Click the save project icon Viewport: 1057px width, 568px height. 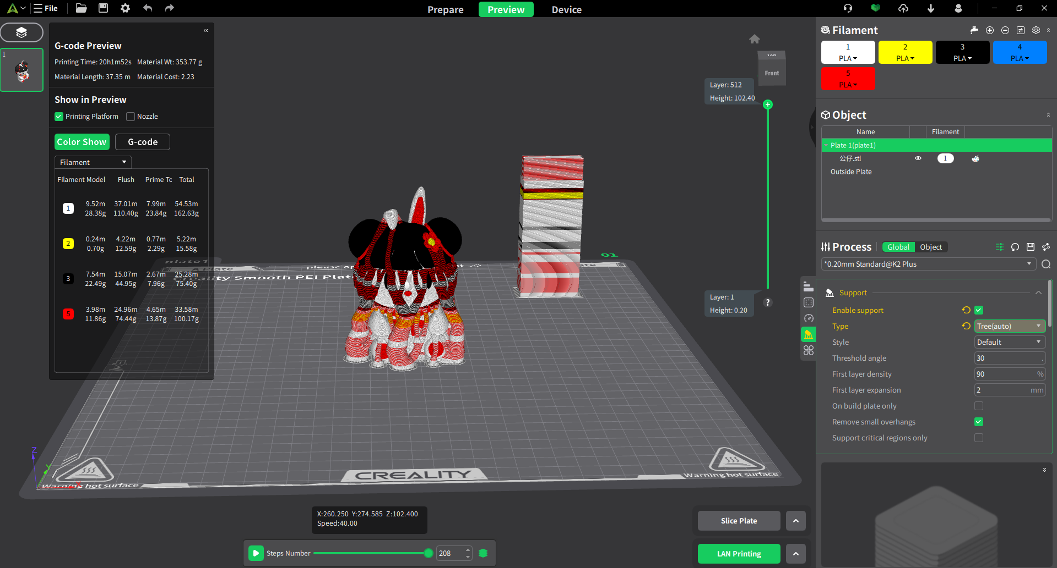103,8
